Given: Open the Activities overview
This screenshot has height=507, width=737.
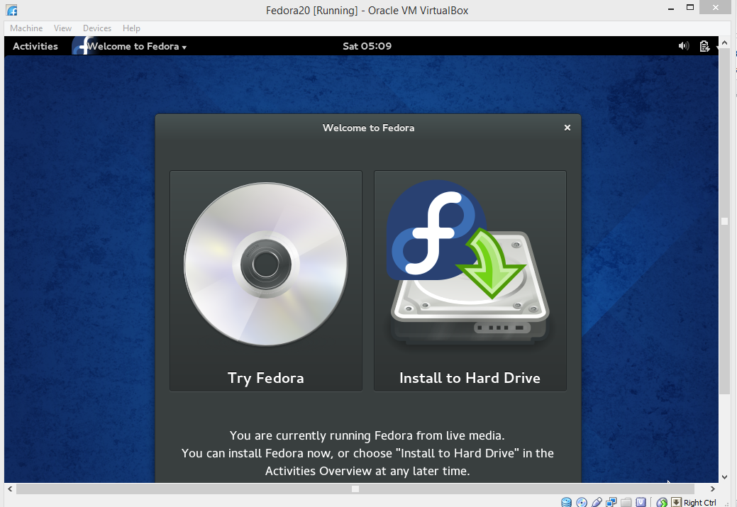Looking at the screenshot, I should click(35, 46).
